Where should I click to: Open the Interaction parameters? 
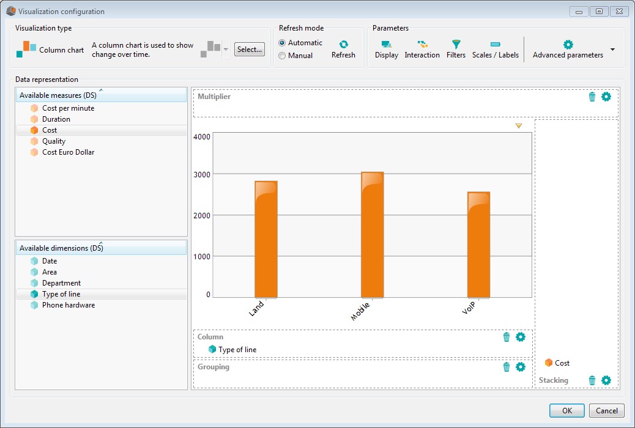(422, 50)
